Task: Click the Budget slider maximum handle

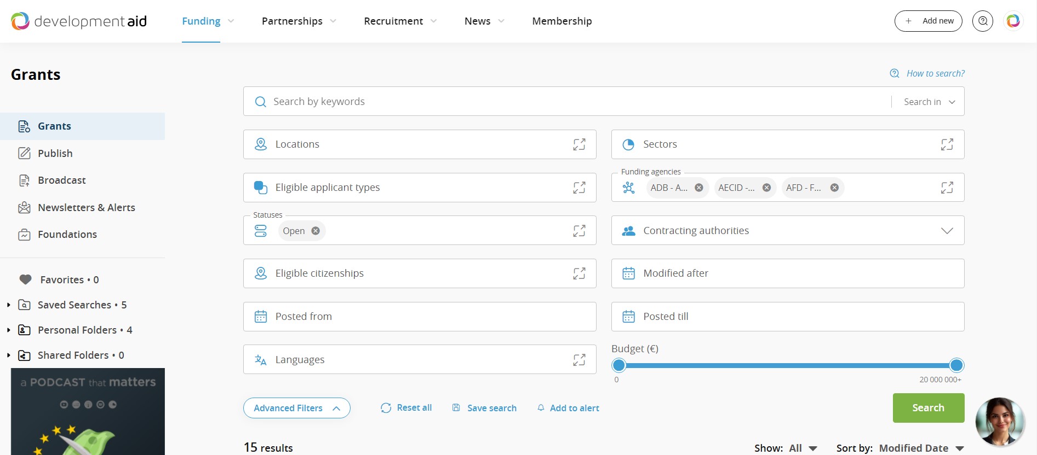Action: (x=956, y=365)
